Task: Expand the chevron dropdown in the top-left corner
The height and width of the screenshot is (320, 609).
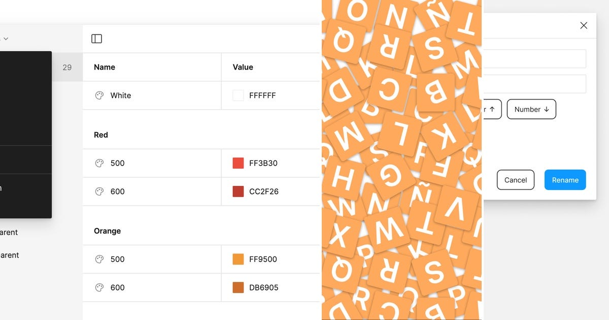Action: coord(6,38)
